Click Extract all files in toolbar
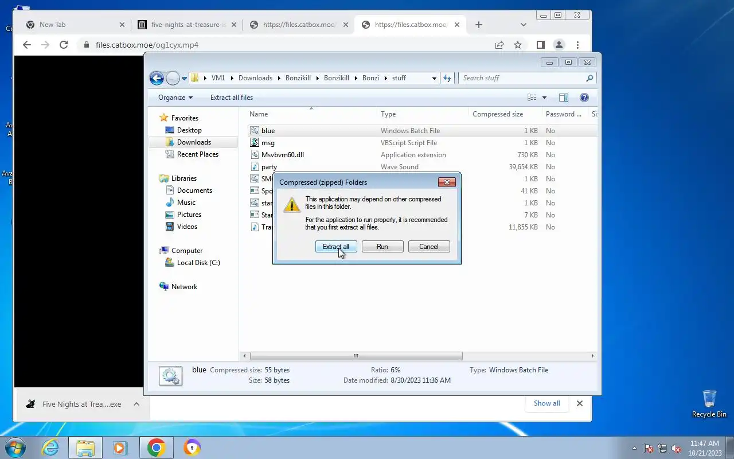 click(x=232, y=98)
